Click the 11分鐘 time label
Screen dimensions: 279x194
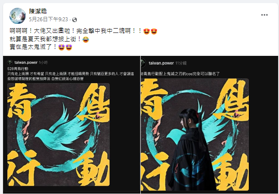(181, 63)
